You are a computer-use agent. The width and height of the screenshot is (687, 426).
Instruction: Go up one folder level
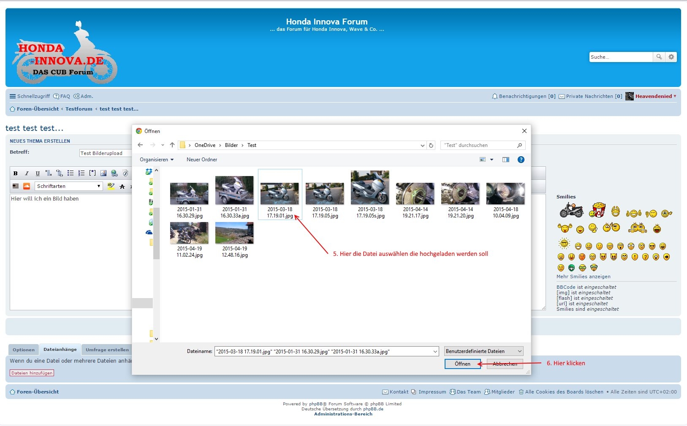coord(172,145)
